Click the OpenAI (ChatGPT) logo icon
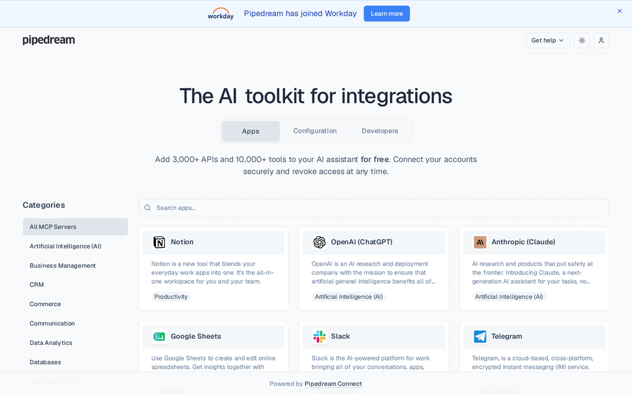The height and width of the screenshot is (395, 632). [319, 242]
